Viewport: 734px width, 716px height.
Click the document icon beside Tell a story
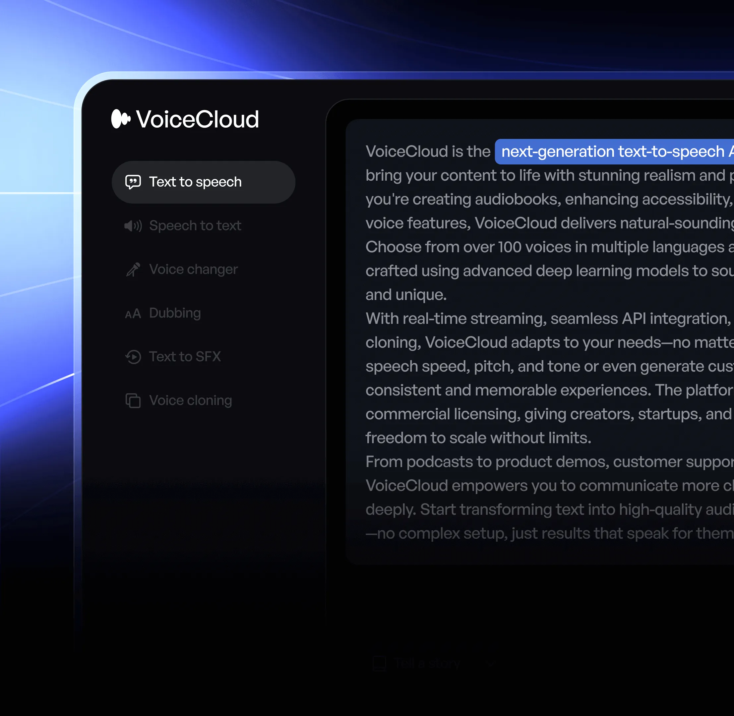[x=380, y=663]
